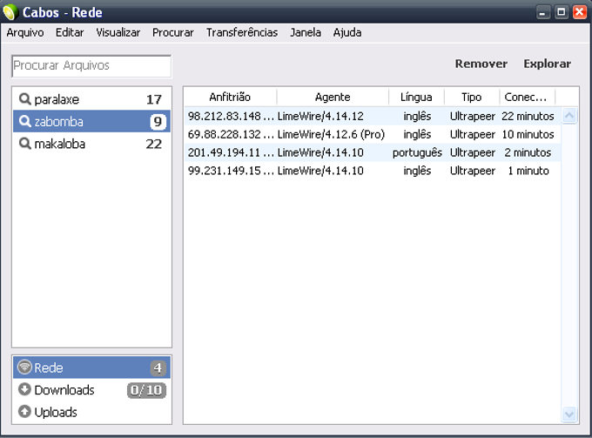
Task: Click the português language cell
Action: click(417, 152)
